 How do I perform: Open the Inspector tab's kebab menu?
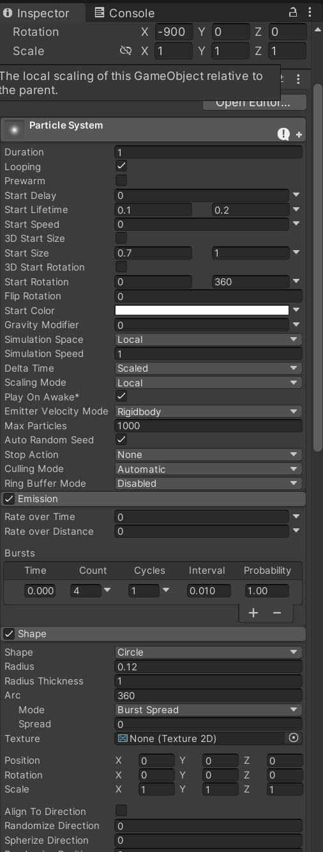point(310,12)
